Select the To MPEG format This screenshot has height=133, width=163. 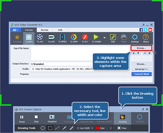pos(62,38)
